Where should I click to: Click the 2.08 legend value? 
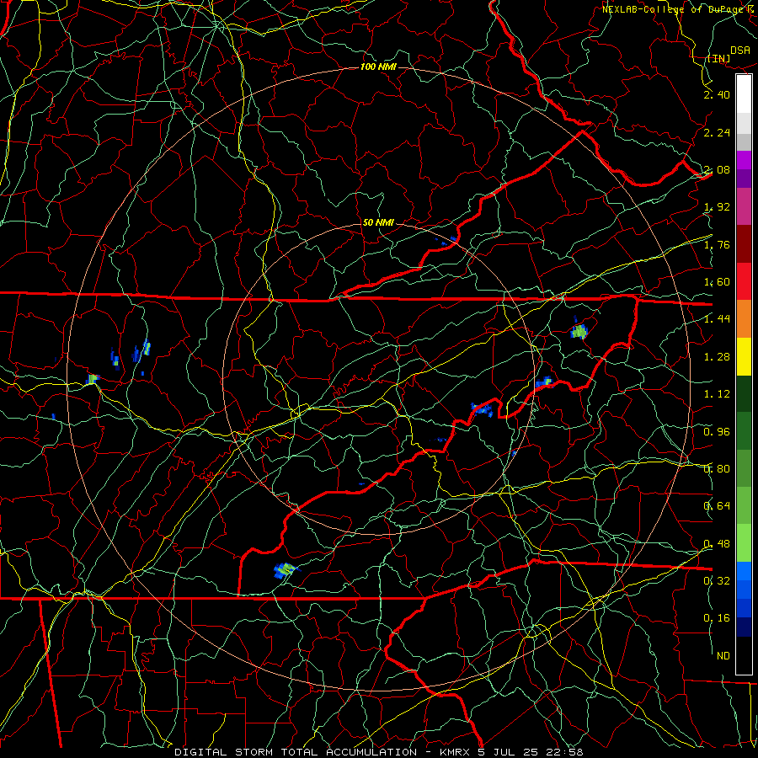pyautogui.click(x=717, y=169)
